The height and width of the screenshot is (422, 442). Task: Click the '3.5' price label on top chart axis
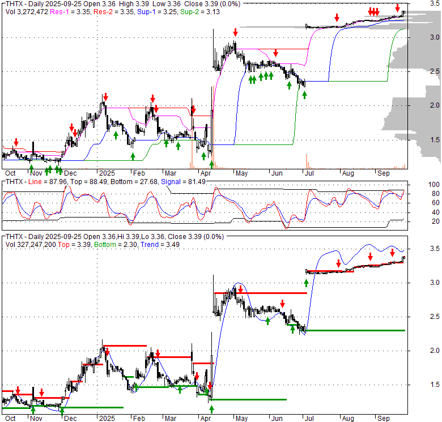coord(435,3)
